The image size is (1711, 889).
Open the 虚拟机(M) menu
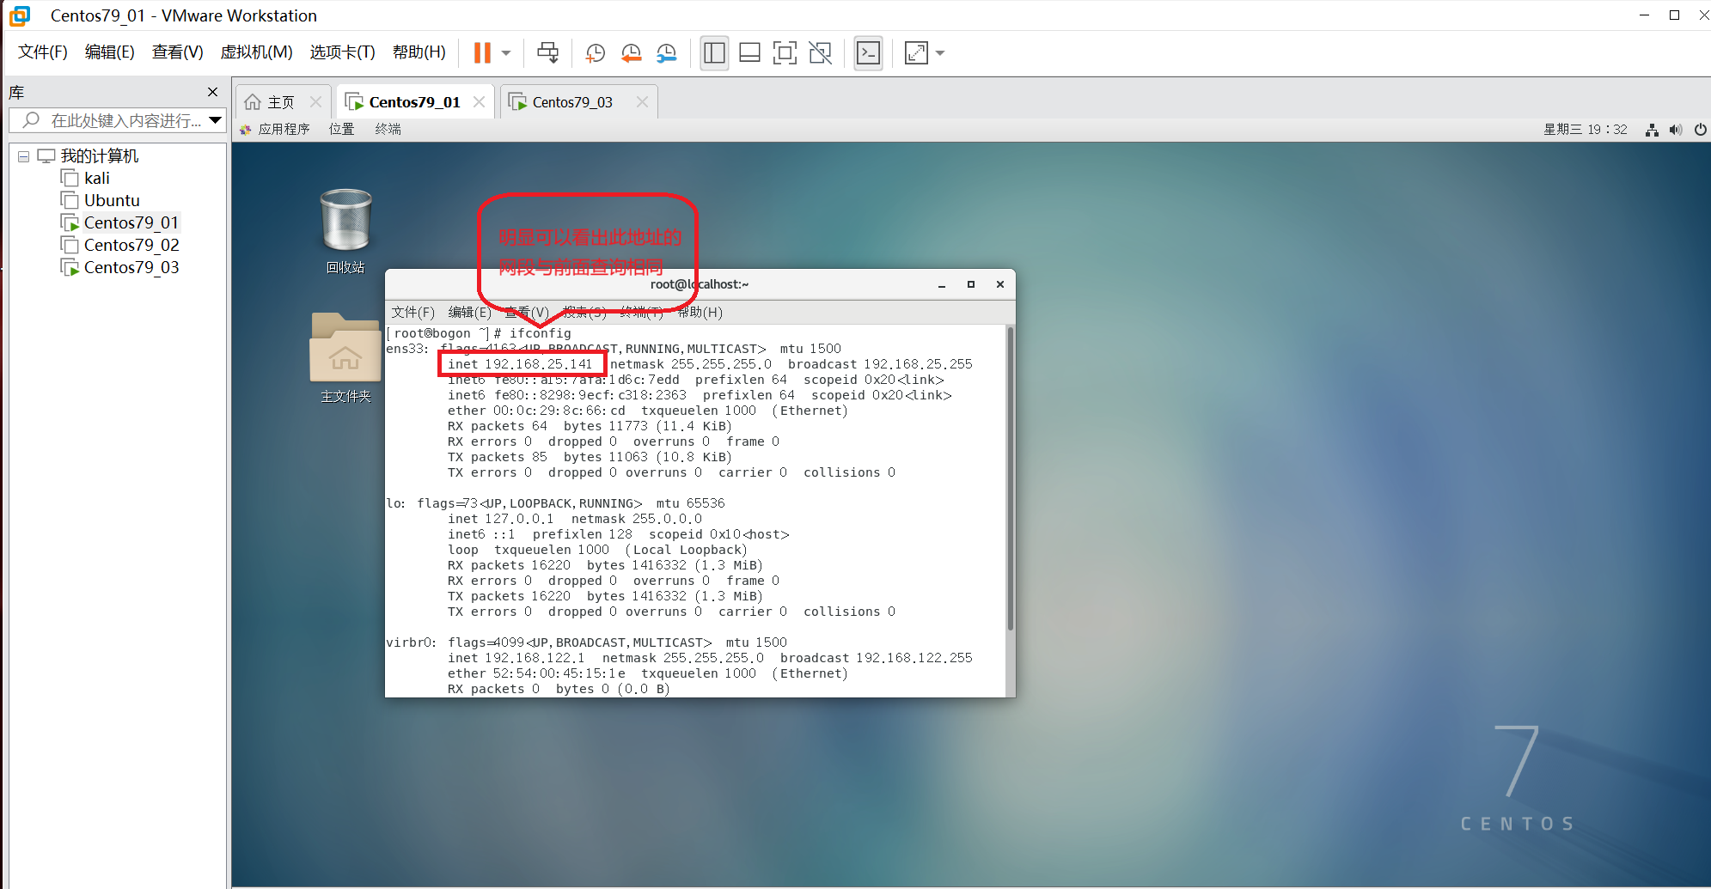click(x=257, y=52)
